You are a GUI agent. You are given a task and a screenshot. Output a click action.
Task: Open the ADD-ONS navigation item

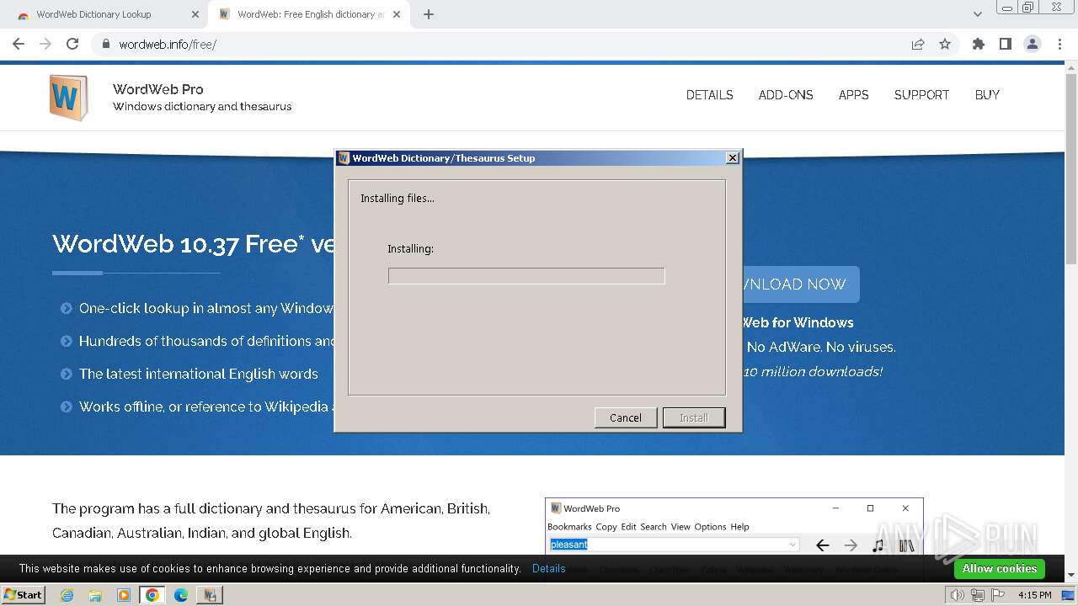click(786, 95)
